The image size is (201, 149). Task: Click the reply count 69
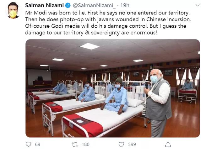click(38, 144)
